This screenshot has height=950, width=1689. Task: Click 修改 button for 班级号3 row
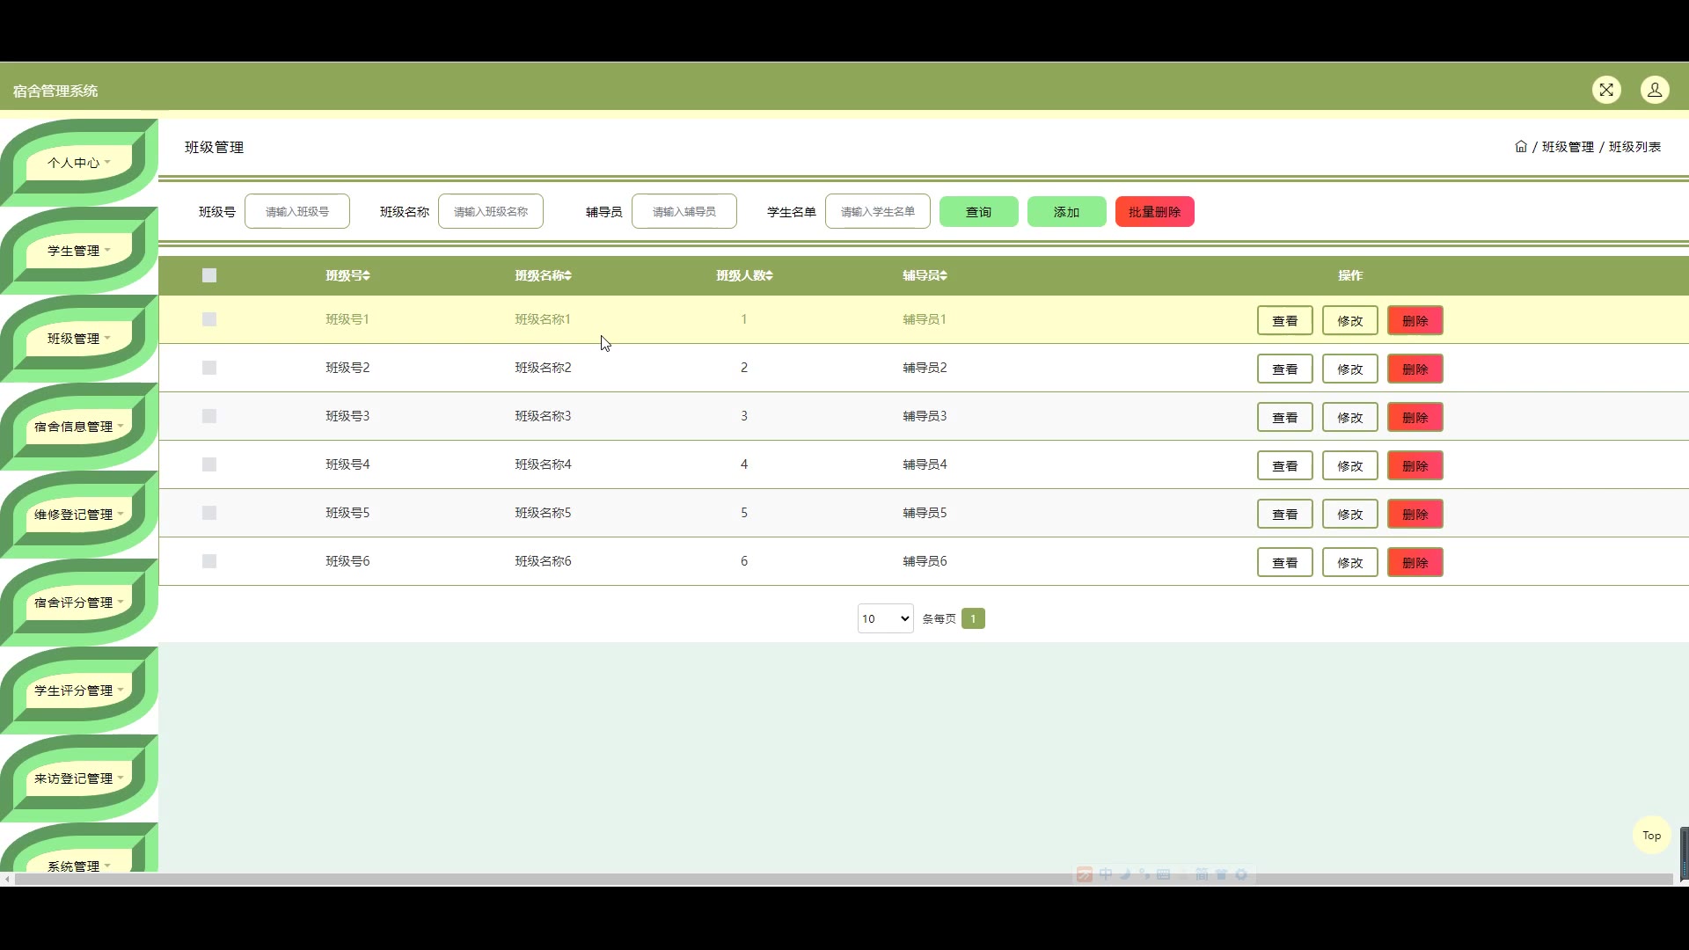tap(1349, 418)
